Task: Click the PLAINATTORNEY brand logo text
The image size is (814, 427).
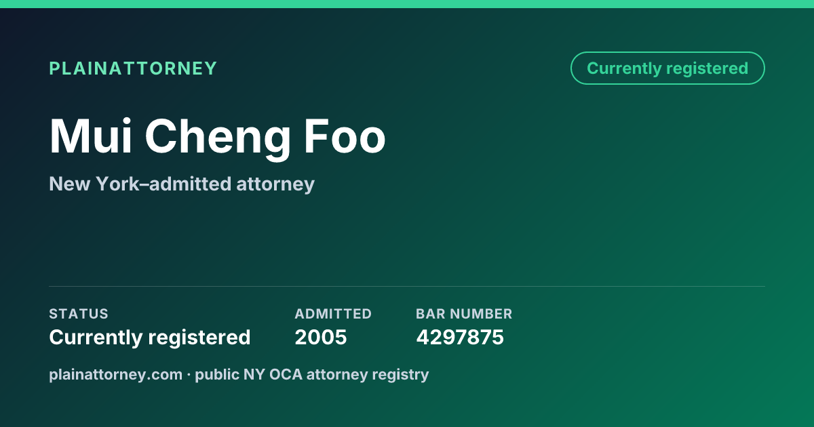Action: 133,68
